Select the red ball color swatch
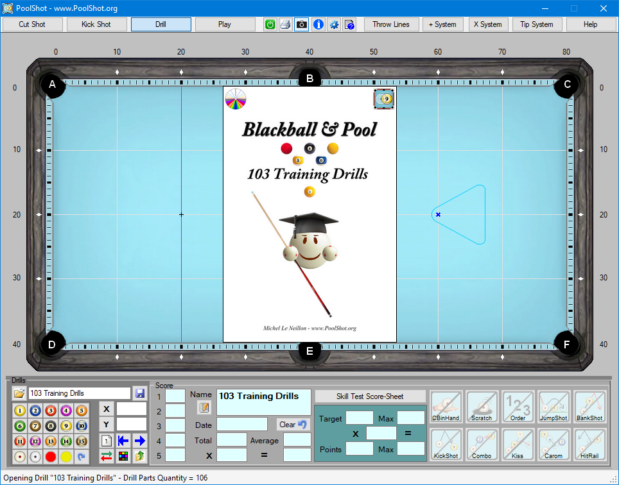 [x=51, y=456]
